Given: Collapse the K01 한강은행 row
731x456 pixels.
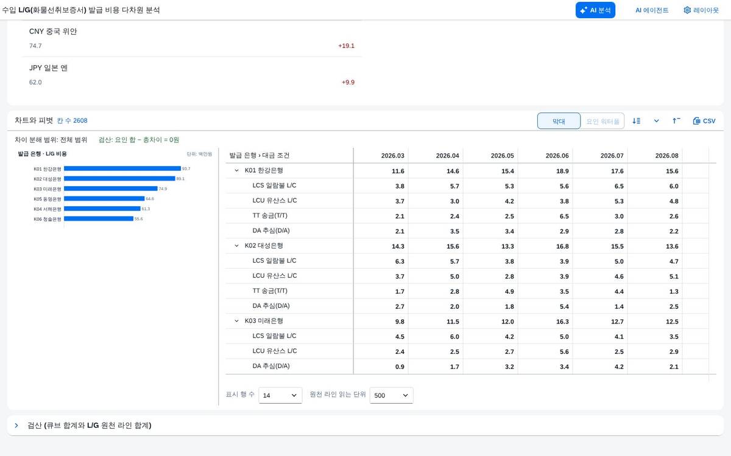Looking at the screenshot, I should pos(236,171).
